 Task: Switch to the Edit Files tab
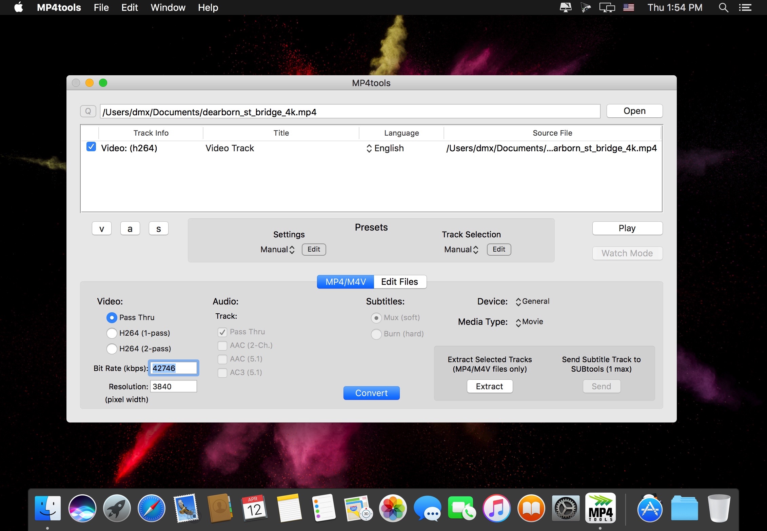pyautogui.click(x=400, y=282)
